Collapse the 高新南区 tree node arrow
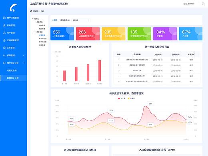 coord(35,32)
